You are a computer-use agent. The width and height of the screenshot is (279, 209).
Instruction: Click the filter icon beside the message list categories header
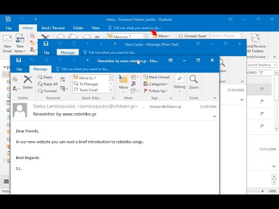click(261, 73)
